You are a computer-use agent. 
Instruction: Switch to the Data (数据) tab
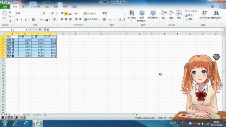[x=56, y=7]
